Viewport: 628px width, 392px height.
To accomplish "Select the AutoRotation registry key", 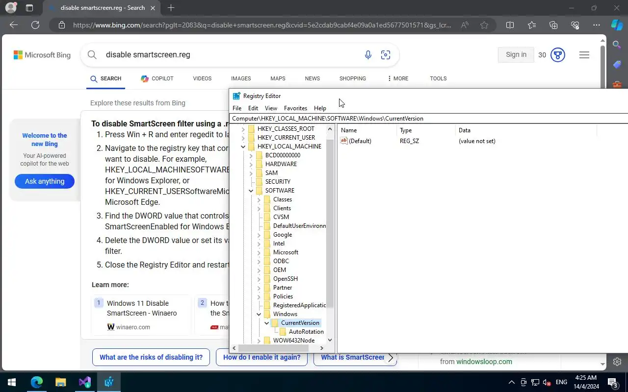I will tap(306, 332).
